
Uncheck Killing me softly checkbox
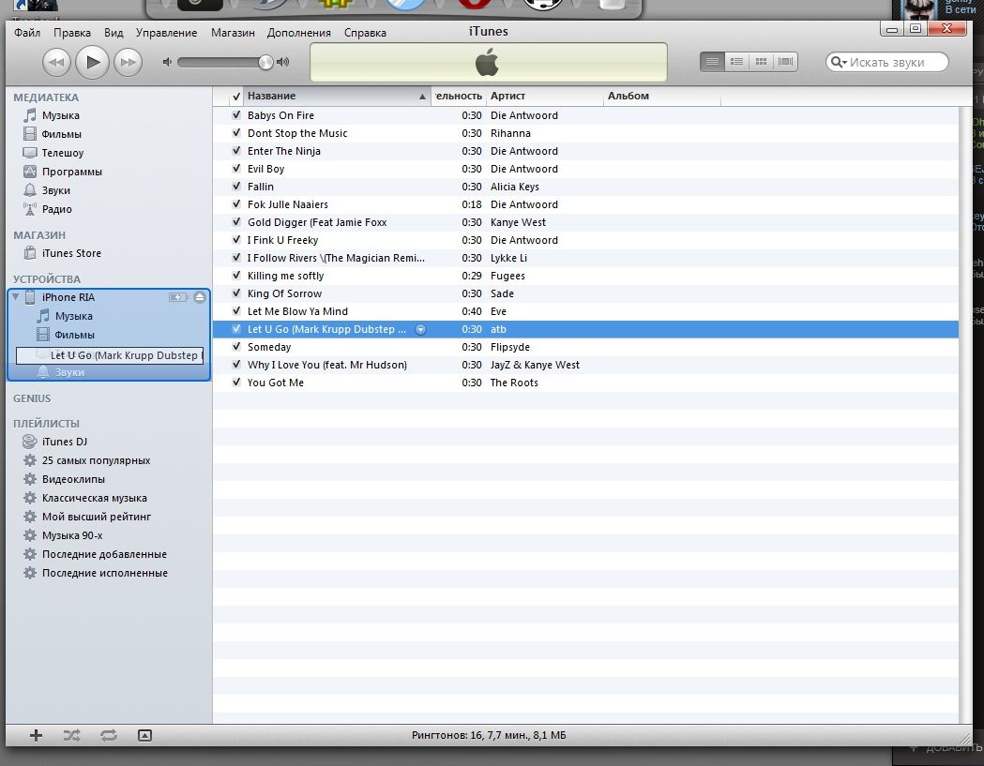point(236,275)
